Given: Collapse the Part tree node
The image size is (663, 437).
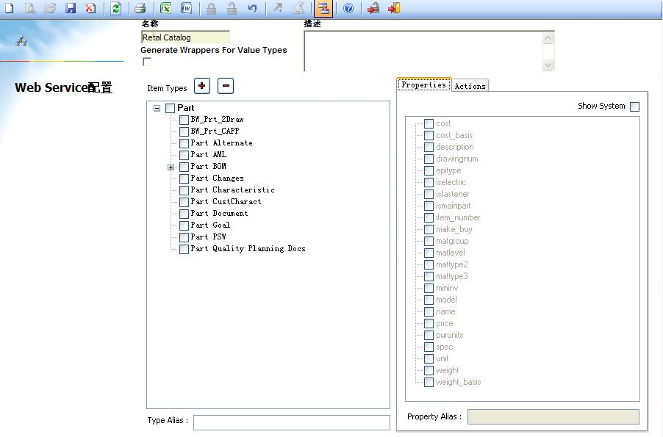Looking at the screenshot, I should (157, 108).
